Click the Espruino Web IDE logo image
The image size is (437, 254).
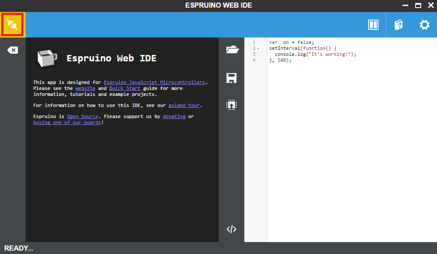[47, 58]
